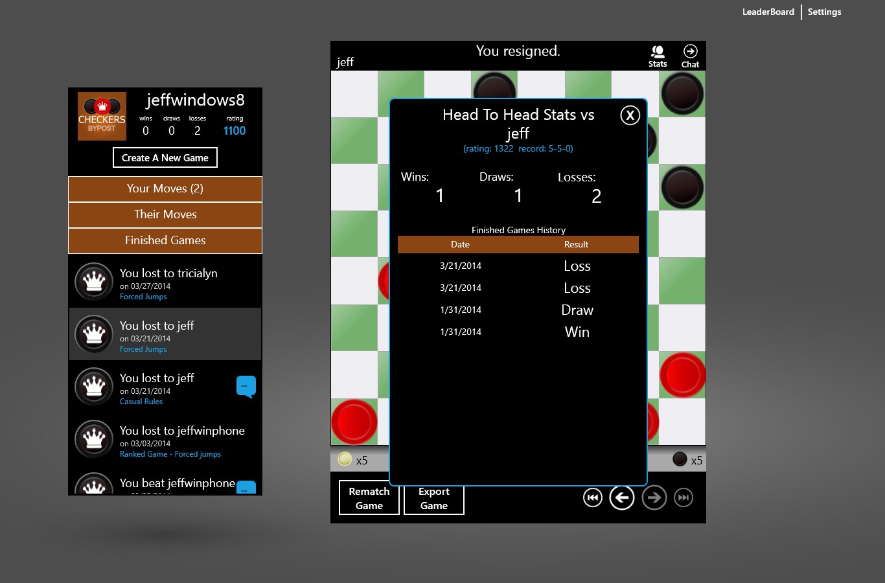Skip to the last move of the game
This screenshot has width=885, height=583.
coord(684,497)
